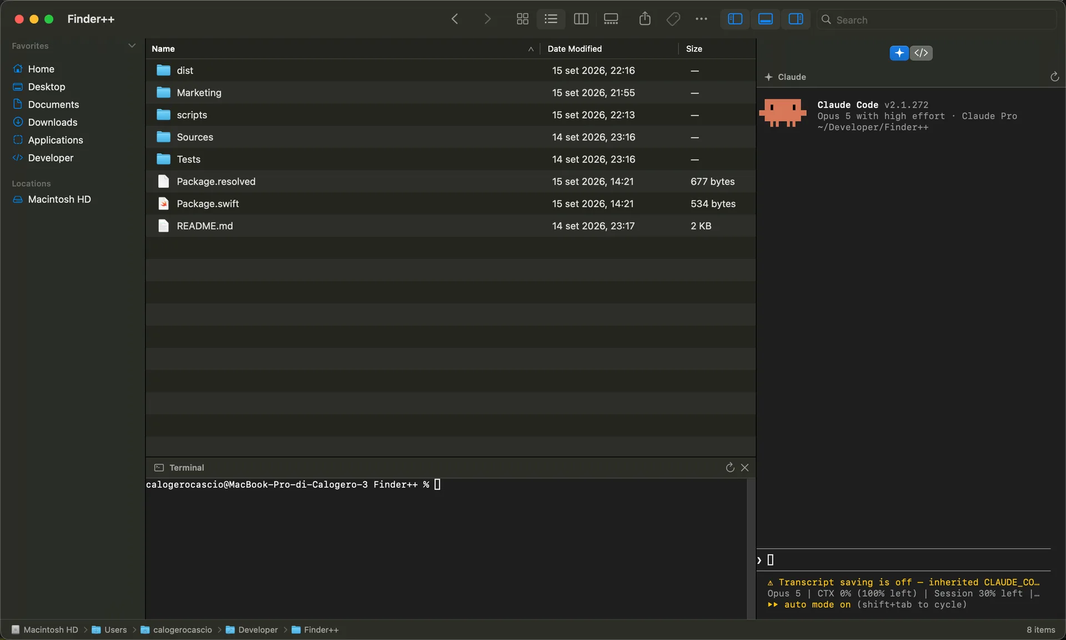Switch to column view
Screen dimensions: 1066x640
pos(581,19)
